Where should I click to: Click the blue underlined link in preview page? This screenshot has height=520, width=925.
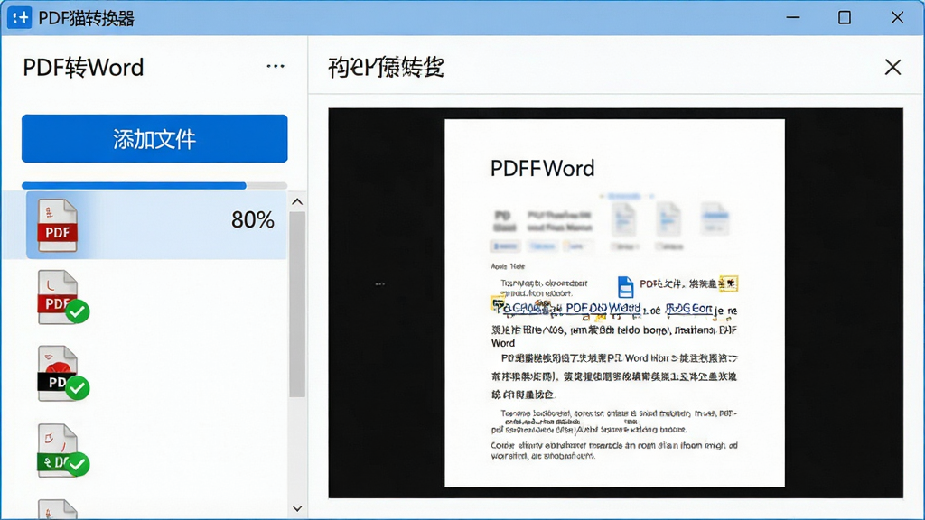tap(603, 309)
